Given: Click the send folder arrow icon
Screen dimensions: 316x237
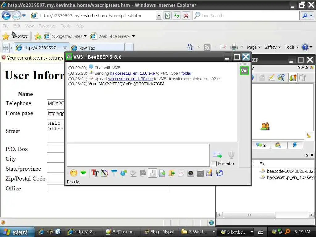Looking at the screenshot, I should click(x=172, y=173).
